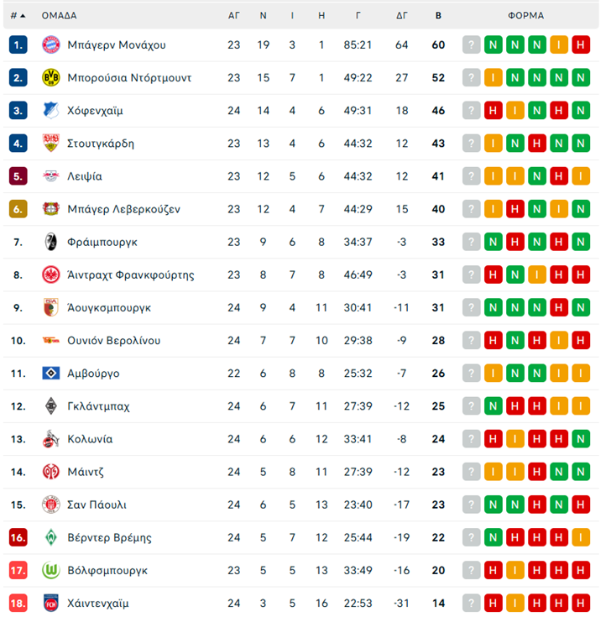Sort table by the # rank column
Image resolution: width=606 pixels, height=617 pixels.
[x=18, y=15]
